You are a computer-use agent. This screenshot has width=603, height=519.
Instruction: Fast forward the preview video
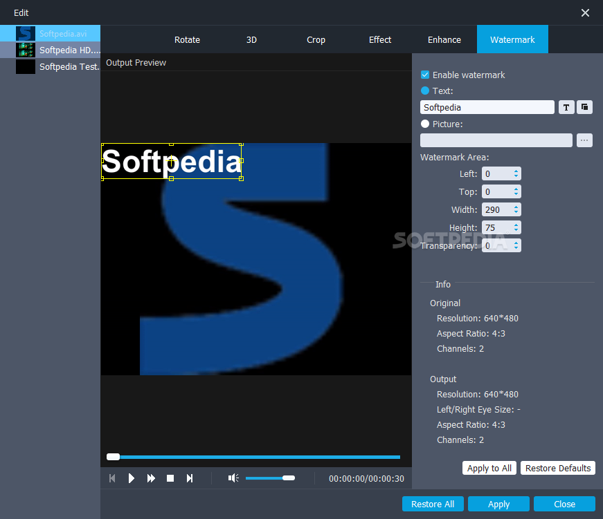[x=151, y=478]
